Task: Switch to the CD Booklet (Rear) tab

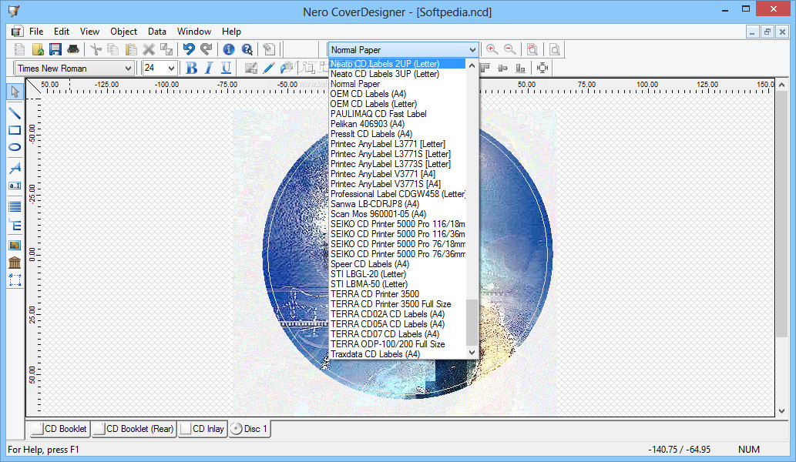Action: [134, 429]
